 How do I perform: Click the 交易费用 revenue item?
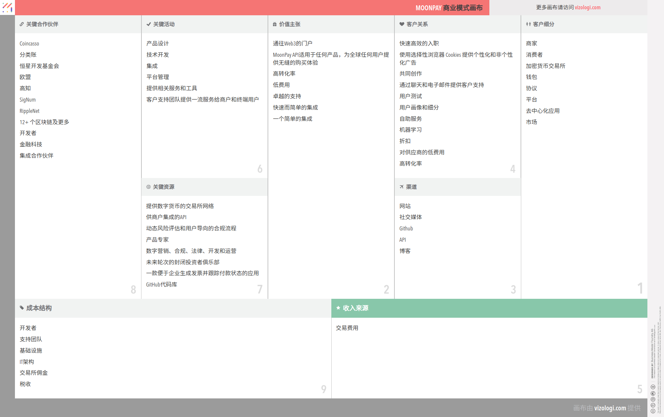point(347,328)
